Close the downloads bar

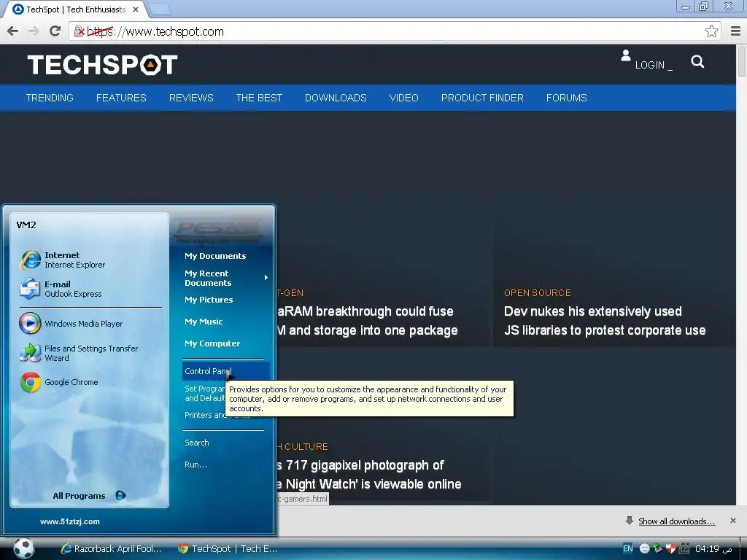coord(732,521)
